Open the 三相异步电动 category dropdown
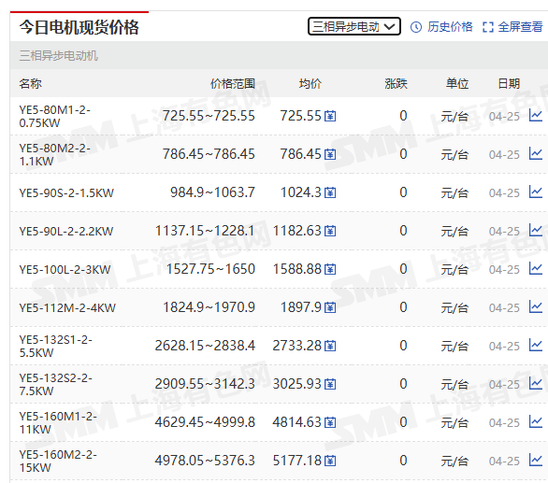Viewport: 548px width, 483px height. pyautogui.click(x=354, y=26)
